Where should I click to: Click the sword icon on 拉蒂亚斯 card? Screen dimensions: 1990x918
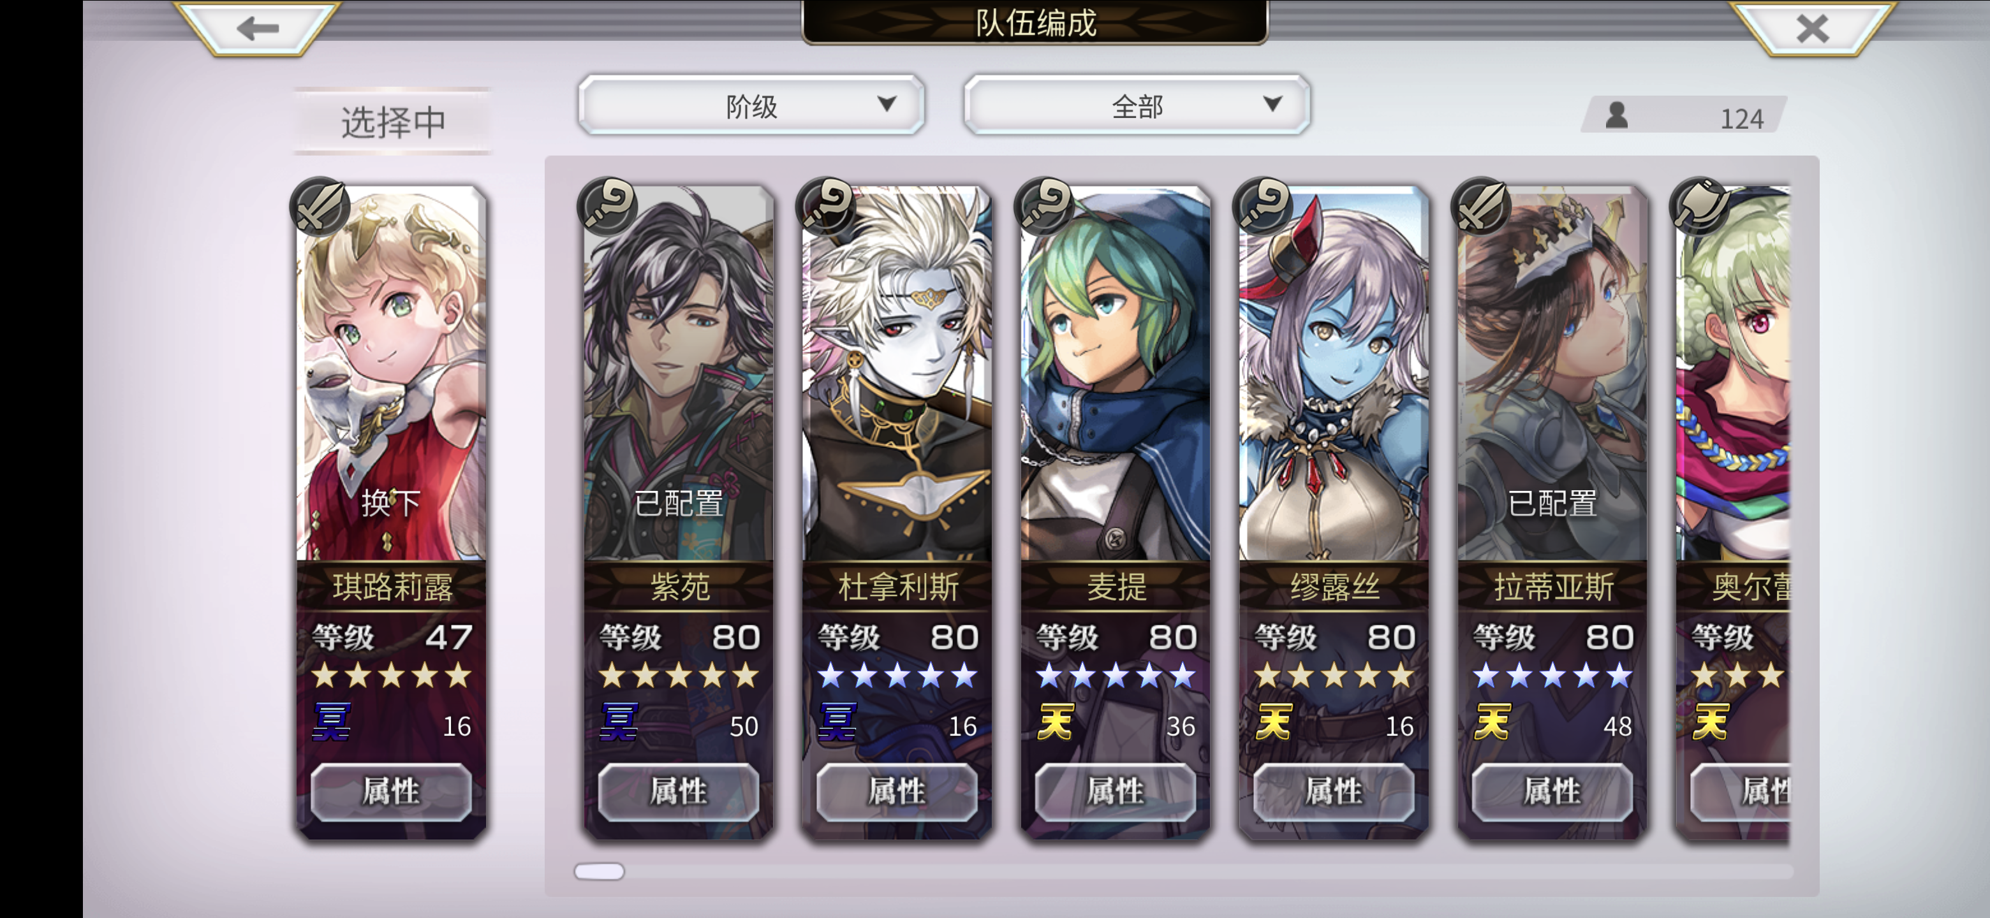click(1481, 206)
